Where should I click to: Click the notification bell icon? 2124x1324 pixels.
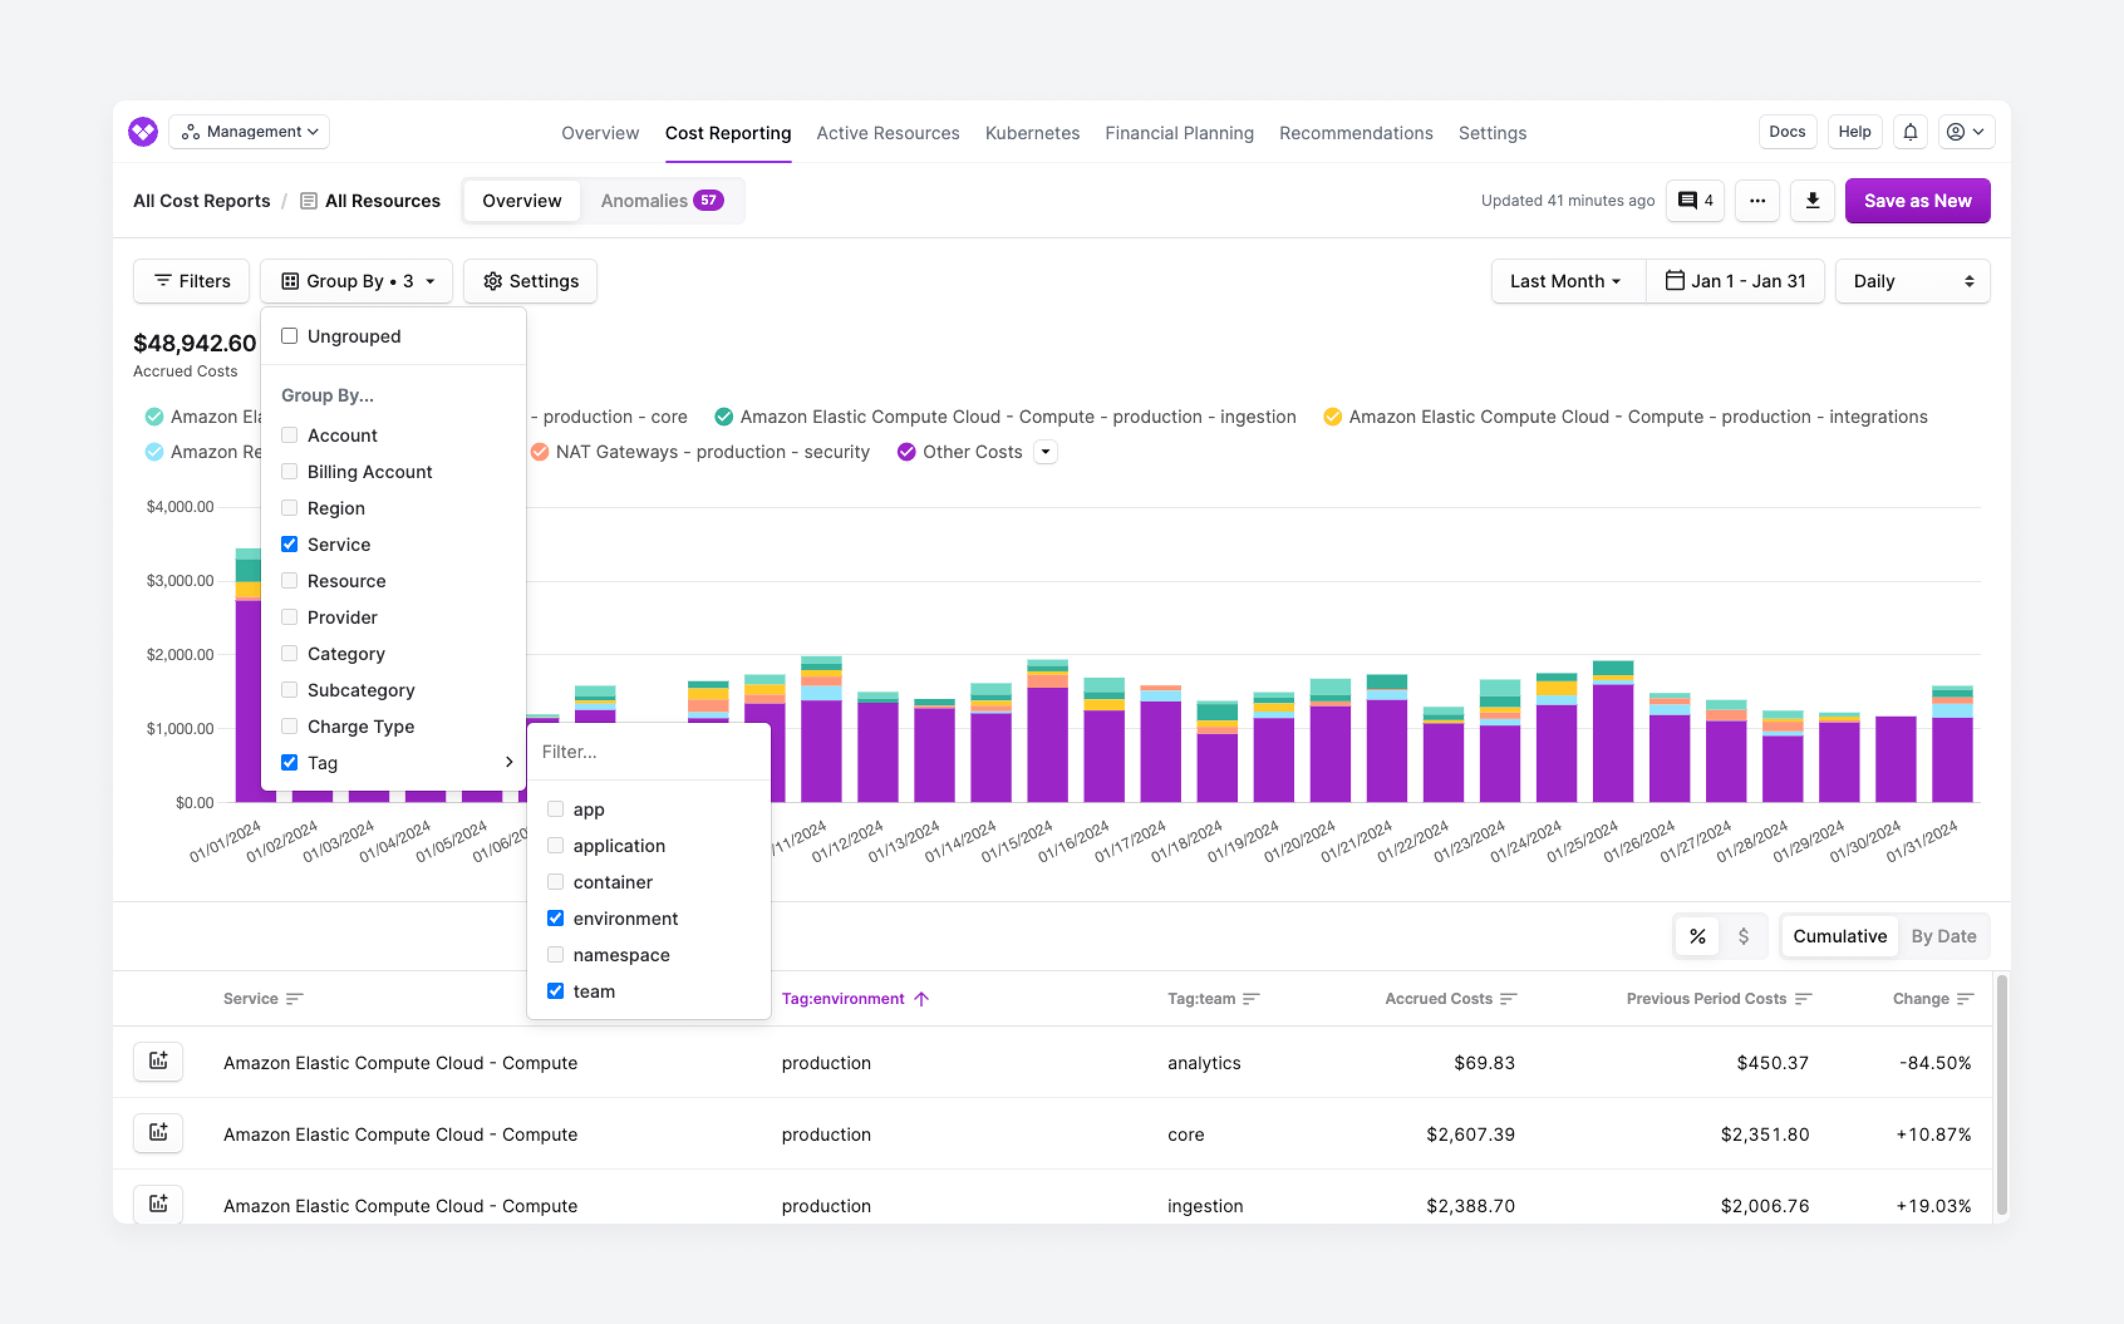[x=1909, y=132]
